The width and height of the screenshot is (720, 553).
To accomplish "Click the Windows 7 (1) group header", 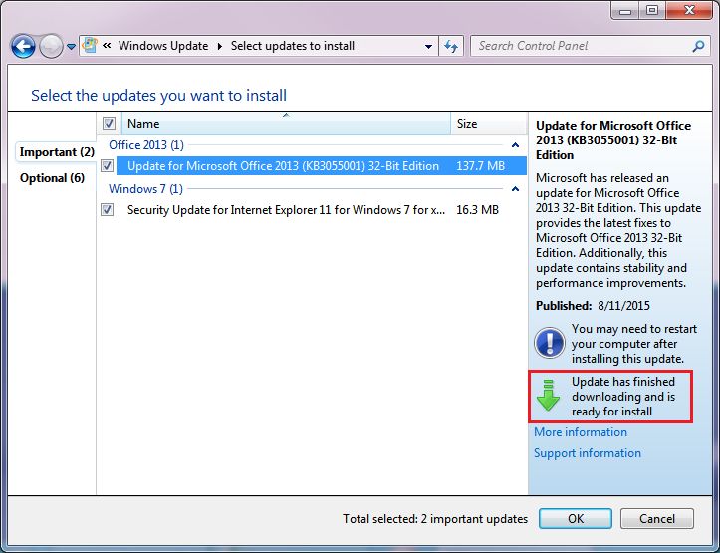I will [145, 188].
